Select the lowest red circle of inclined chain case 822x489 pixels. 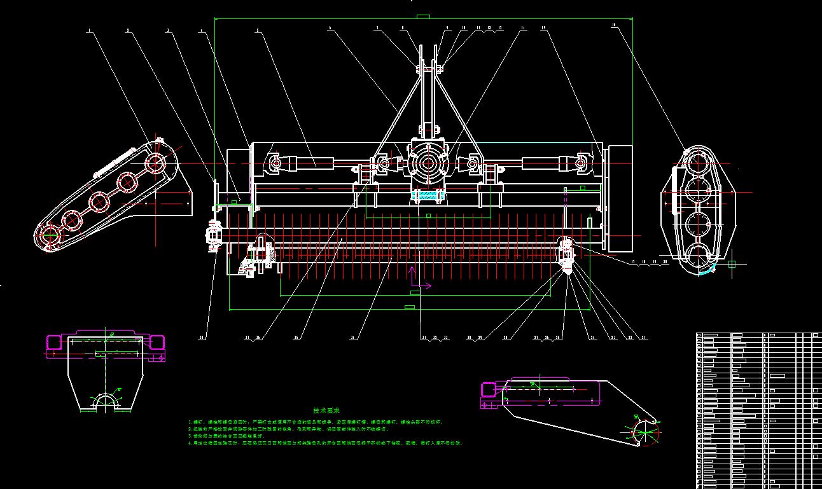point(49,236)
